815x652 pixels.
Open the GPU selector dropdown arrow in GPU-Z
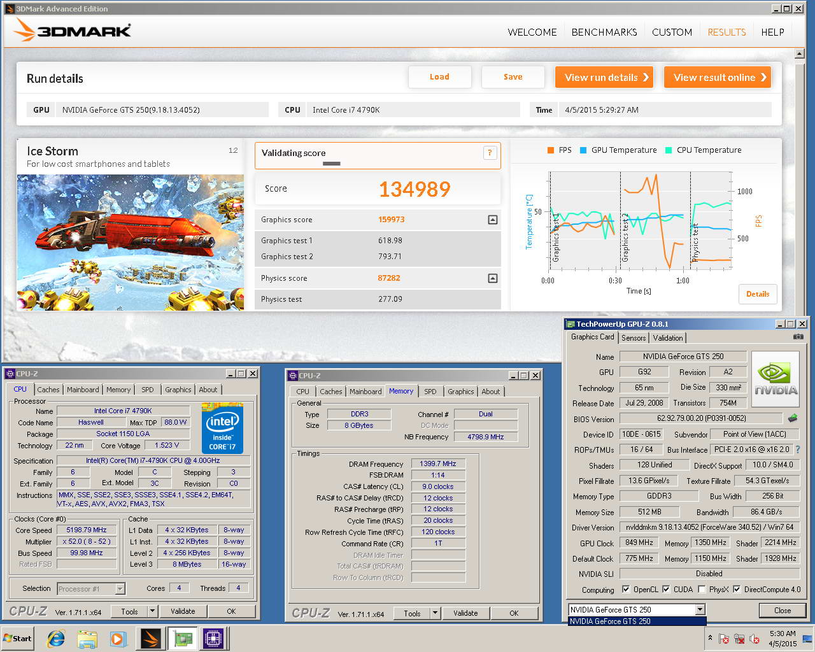coord(700,609)
